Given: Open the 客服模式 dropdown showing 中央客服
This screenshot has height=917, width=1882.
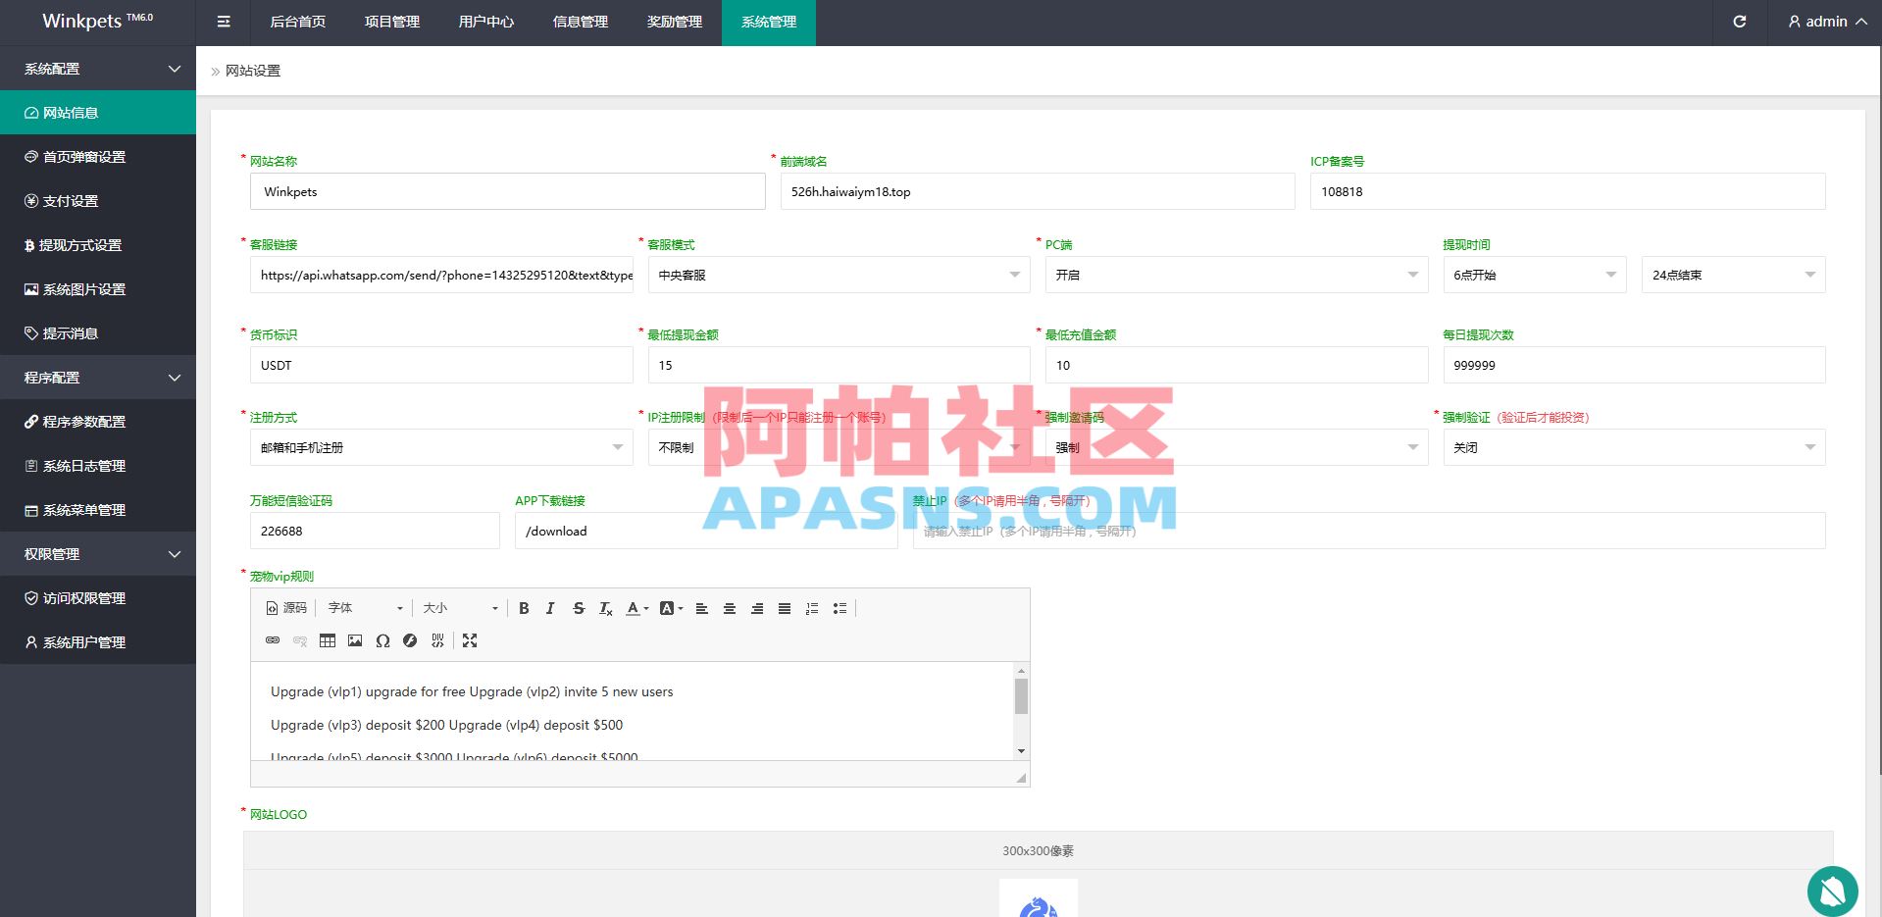Looking at the screenshot, I should [839, 275].
